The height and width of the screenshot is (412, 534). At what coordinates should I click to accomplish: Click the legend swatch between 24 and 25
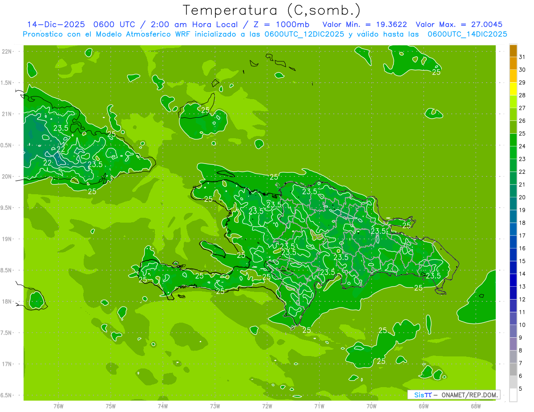513,140
